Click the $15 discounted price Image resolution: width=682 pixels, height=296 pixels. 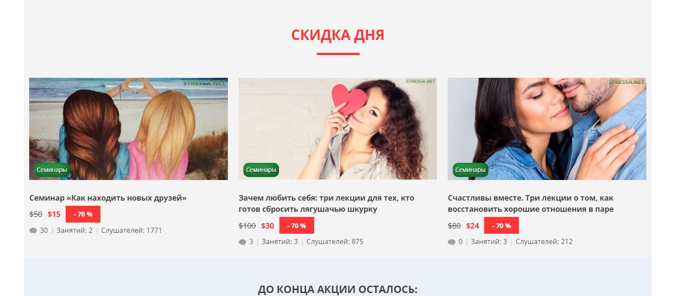click(x=54, y=214)
